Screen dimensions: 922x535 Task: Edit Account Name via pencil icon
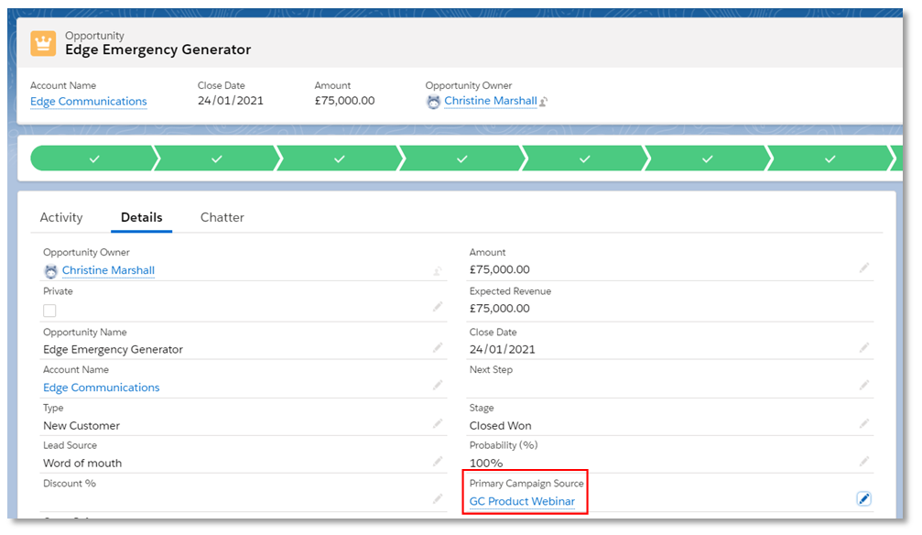point(438,385)
